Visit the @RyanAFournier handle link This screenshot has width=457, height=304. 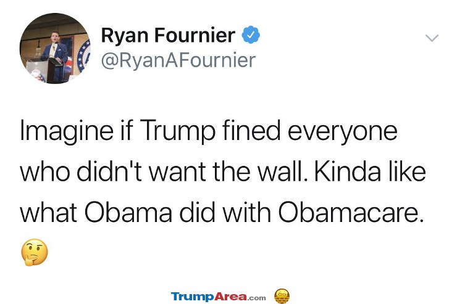178,60
